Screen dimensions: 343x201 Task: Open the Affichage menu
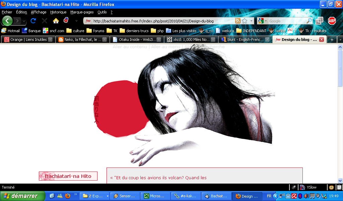(x=39, y=12)
